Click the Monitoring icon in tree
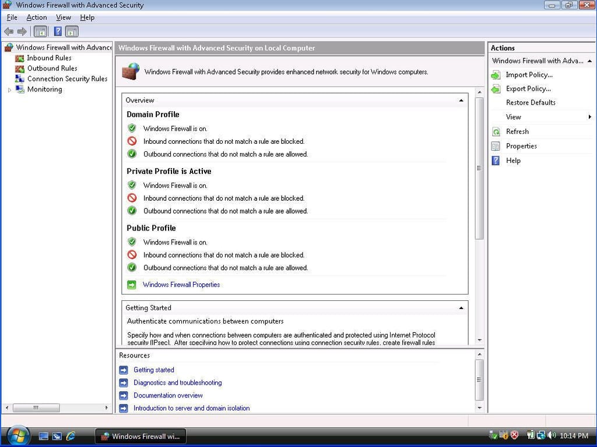 pyautogui.click(x=19, y=89)
